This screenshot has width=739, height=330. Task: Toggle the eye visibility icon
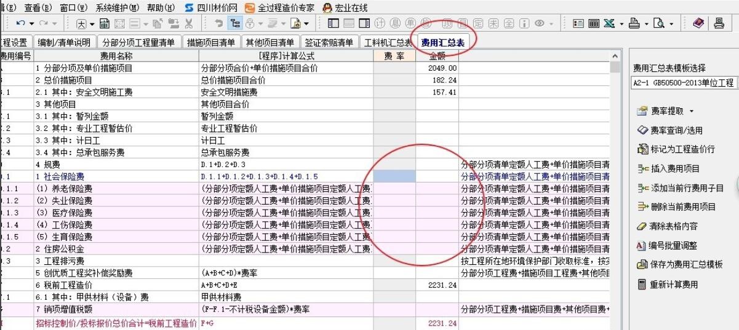click(x=538, y=23)
